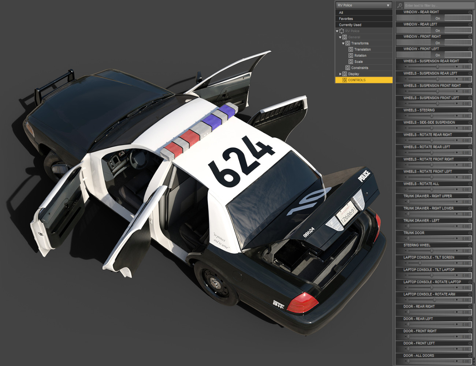Click plus on LAPTOP CONSOLE - TILT LAPTOP slider

click(x=457, y=275)
